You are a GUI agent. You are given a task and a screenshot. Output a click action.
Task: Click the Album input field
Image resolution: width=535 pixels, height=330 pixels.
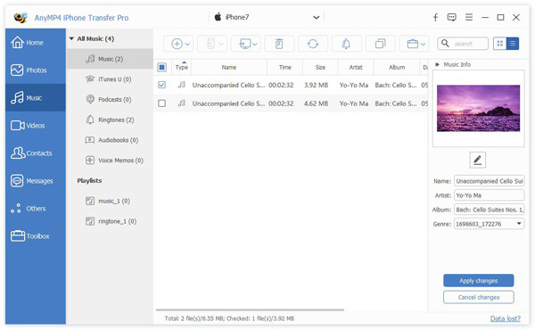(489, 210)
